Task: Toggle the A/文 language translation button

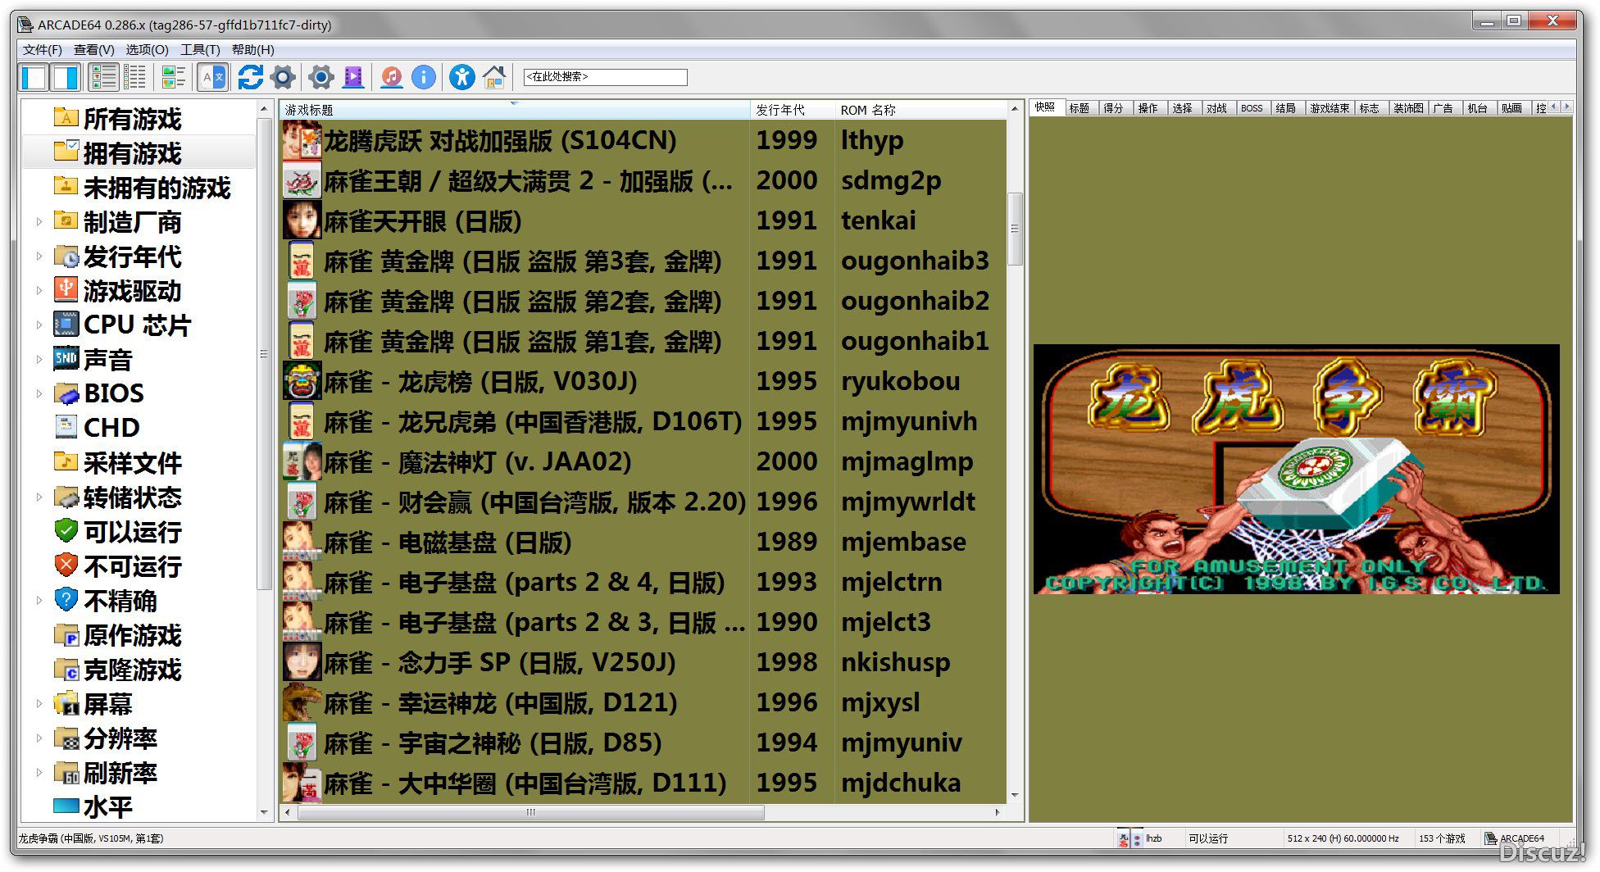Action: point(213,78)
